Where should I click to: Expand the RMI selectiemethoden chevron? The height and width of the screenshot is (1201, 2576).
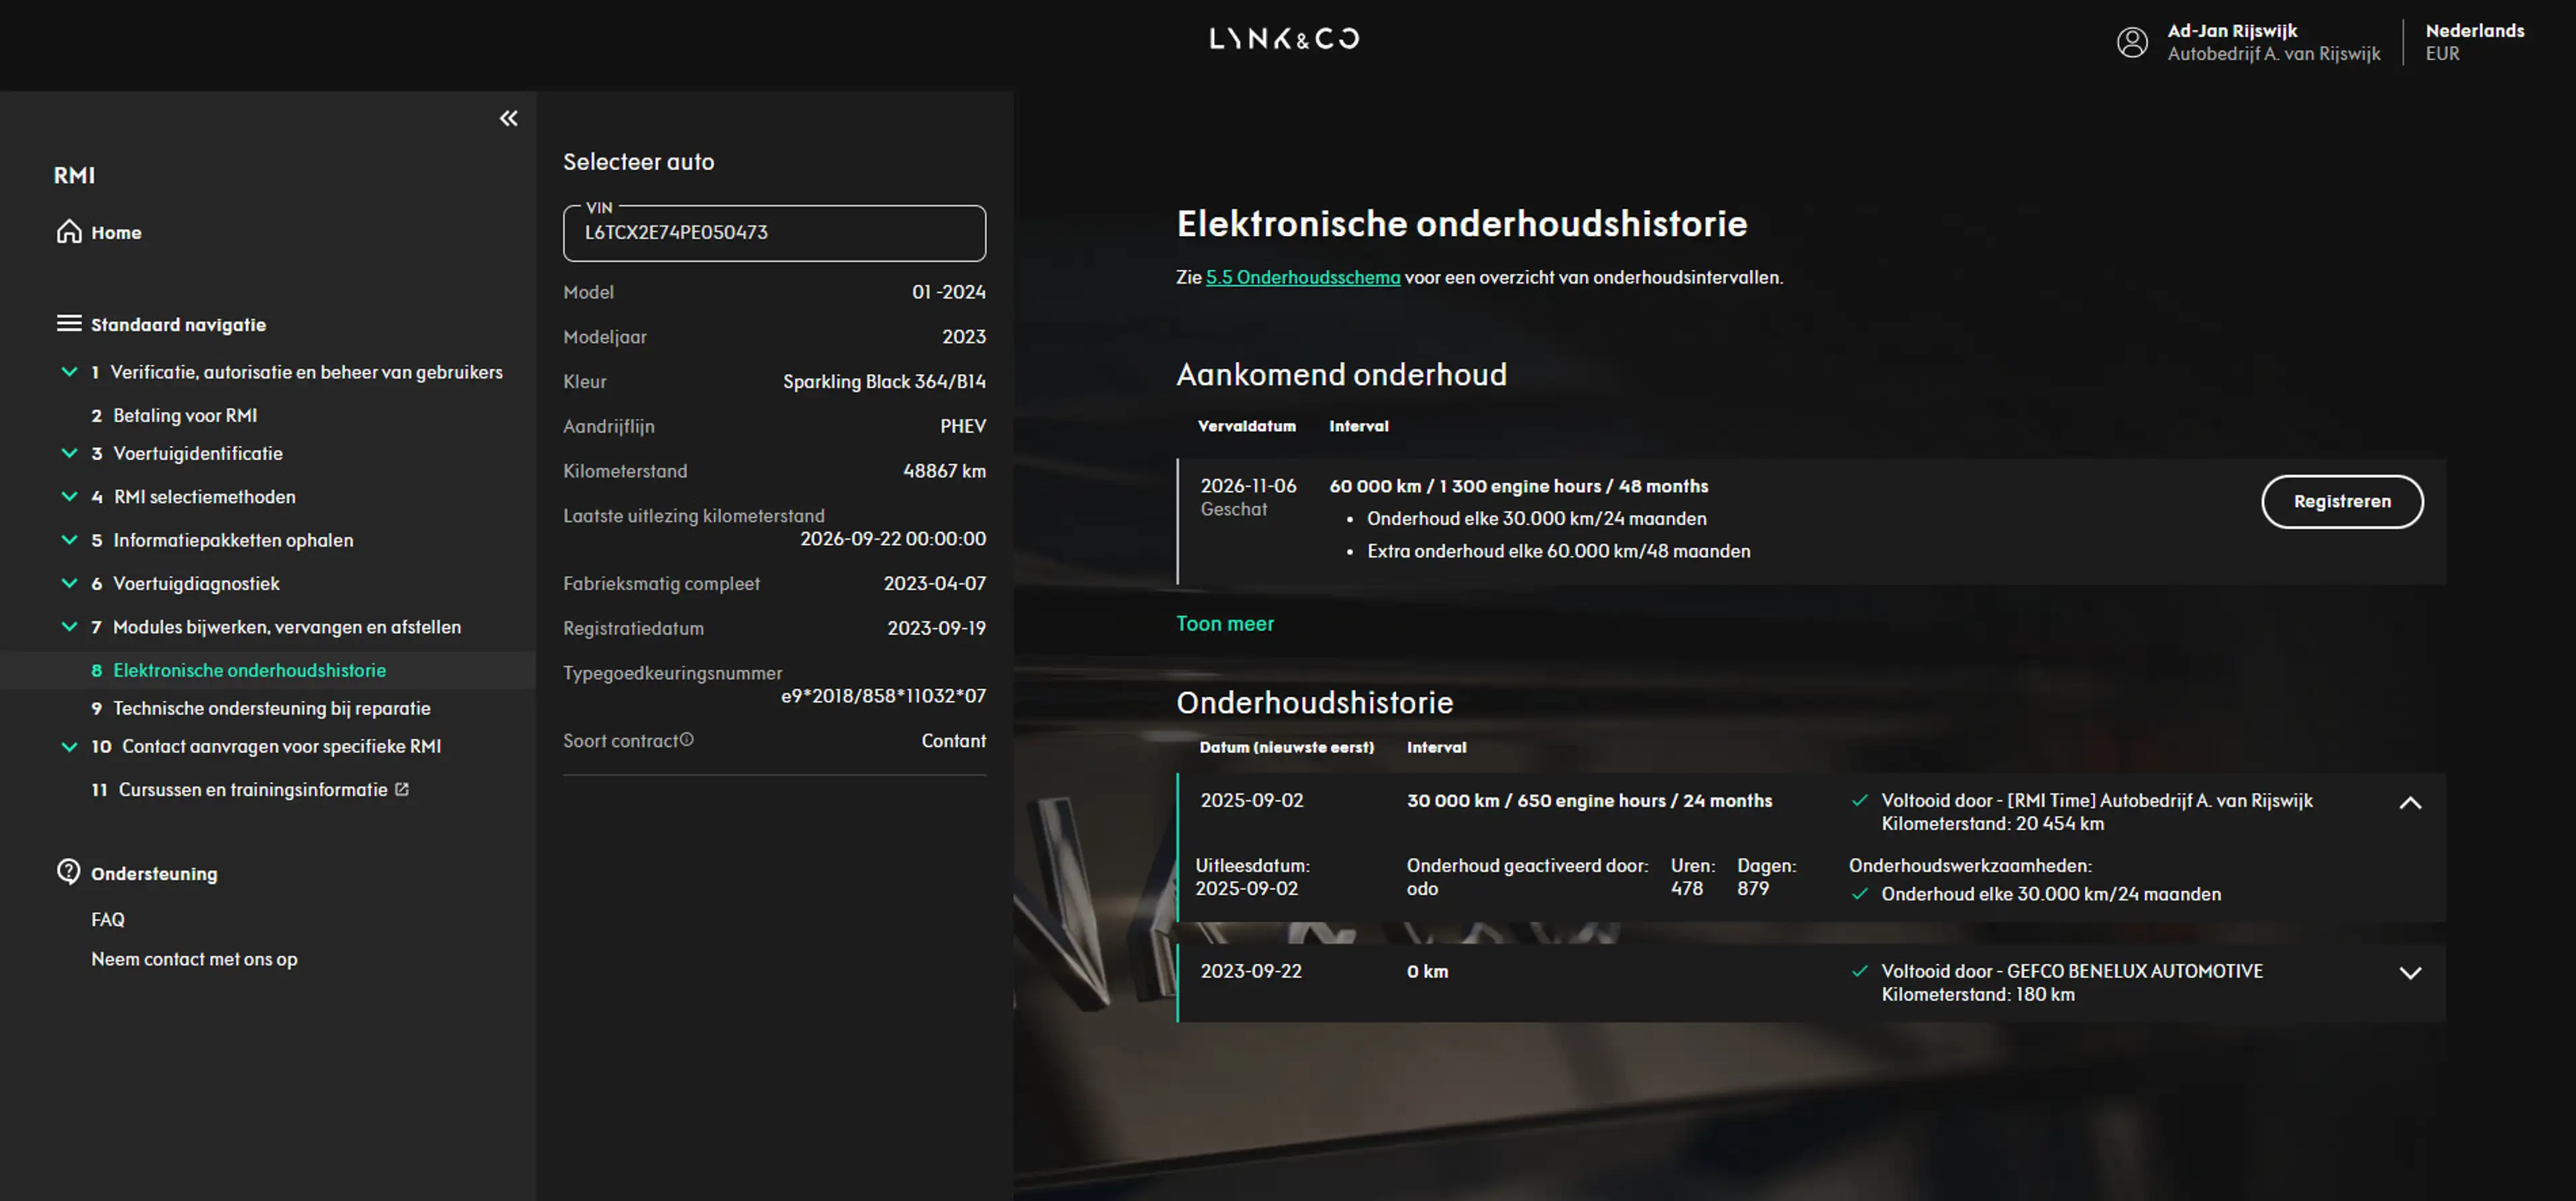pyautogui.click(x=69, y=496)
